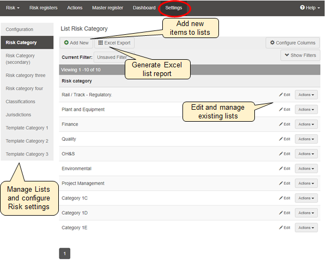Click the Add New plus button
The height and width of the screenshot is (264, 329).
76,42
